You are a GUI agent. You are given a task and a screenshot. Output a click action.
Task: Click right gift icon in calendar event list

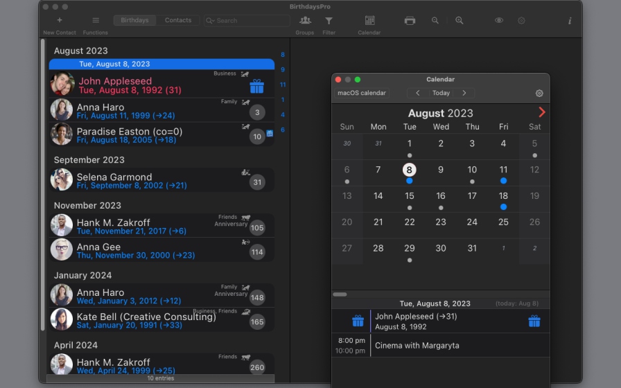point(534,321)
